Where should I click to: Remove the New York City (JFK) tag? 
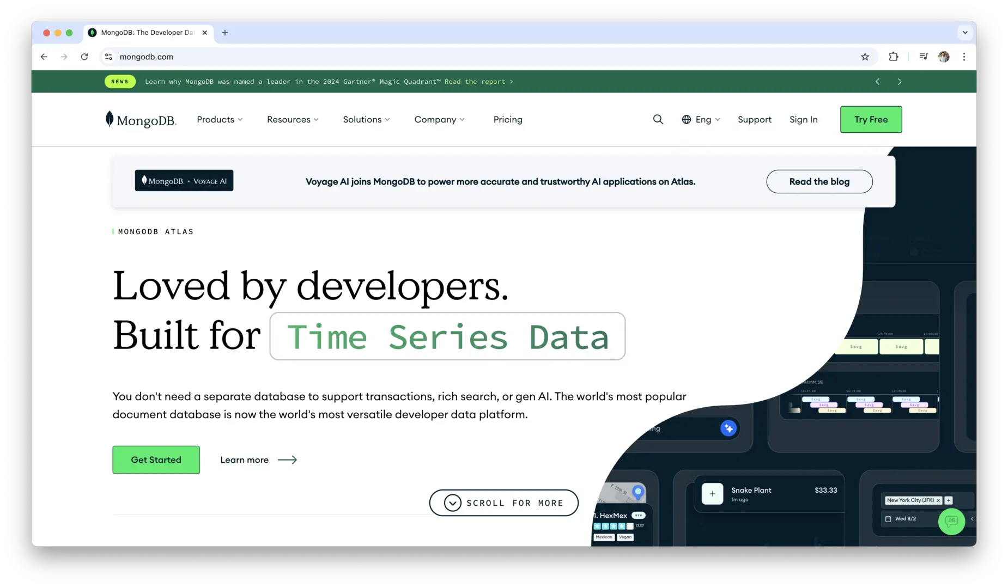(938, 500)
